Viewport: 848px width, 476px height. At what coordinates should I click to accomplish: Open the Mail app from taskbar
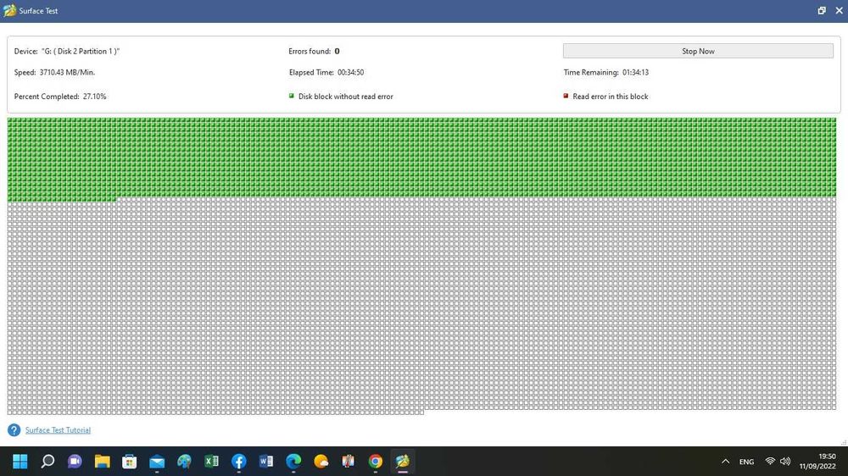pyautogui.click(x=157, y=462)
